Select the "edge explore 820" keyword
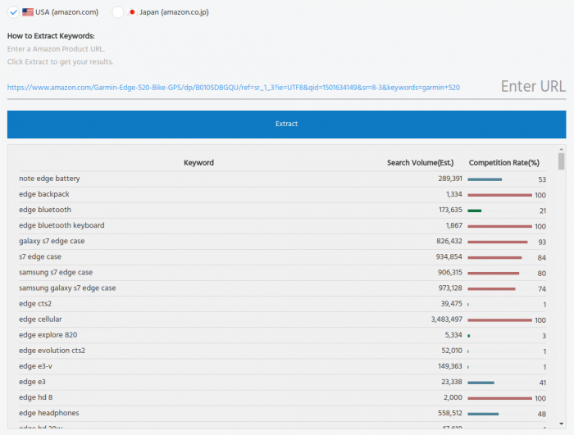The image size is (574, 435). [48, 335]
